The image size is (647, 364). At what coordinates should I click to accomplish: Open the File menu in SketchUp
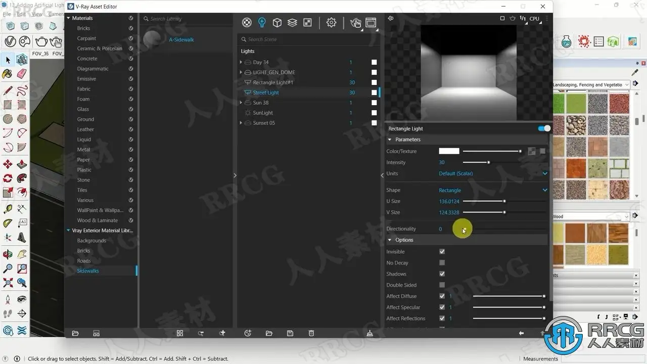7,14
